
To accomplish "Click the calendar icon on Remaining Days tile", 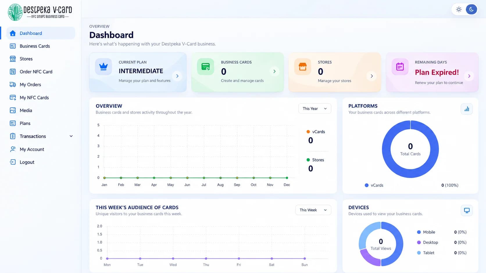I will 400,67.
